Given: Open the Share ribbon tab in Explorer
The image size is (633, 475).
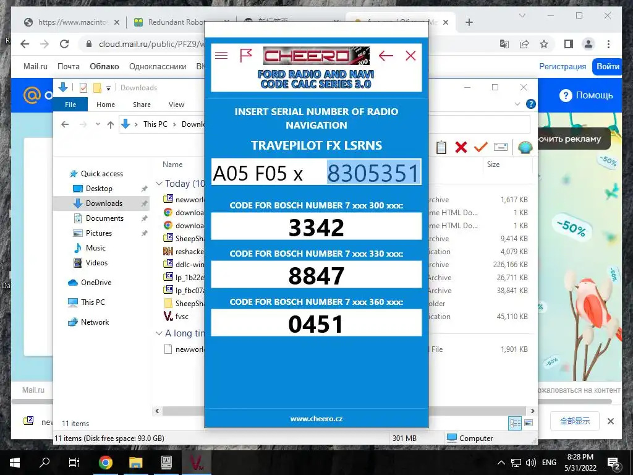Looking at the screenshot, I should click(x=142, y=104).
